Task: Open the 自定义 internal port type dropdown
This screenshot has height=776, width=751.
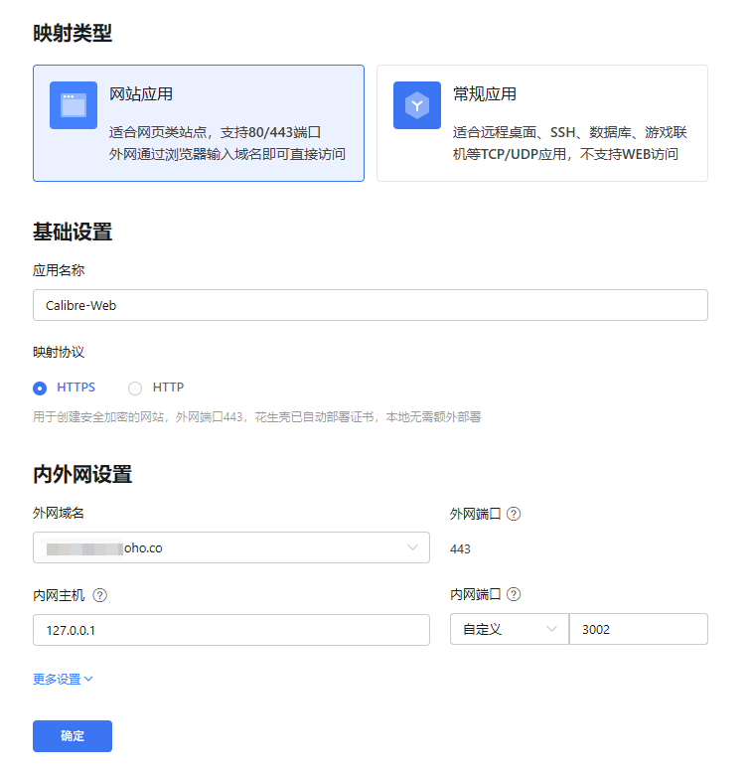Action: pyautogui.click(x=509, y=629)
